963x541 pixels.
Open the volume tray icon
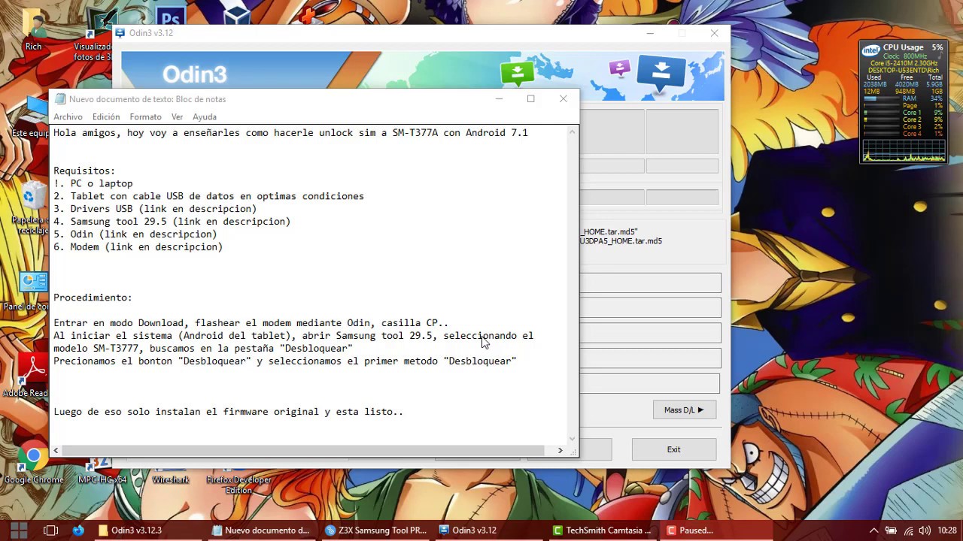pyautogui.click(x=923, y=530)
